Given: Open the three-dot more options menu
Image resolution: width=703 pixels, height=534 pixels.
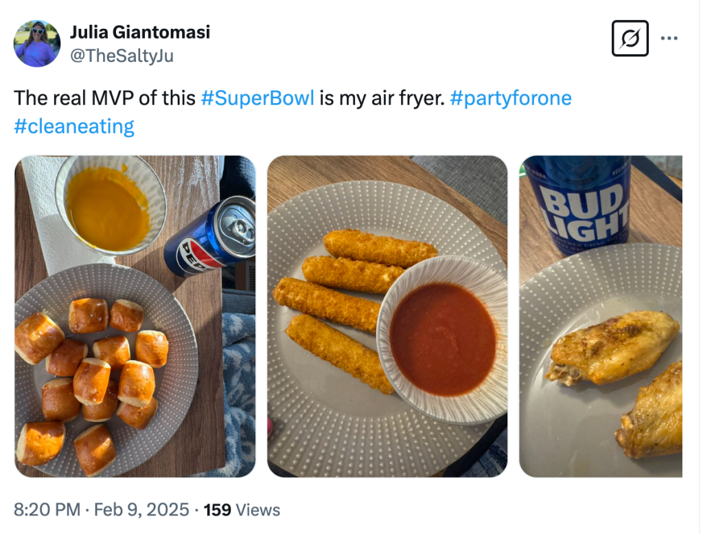Looking at the screenshot, I should click(669, 38).
